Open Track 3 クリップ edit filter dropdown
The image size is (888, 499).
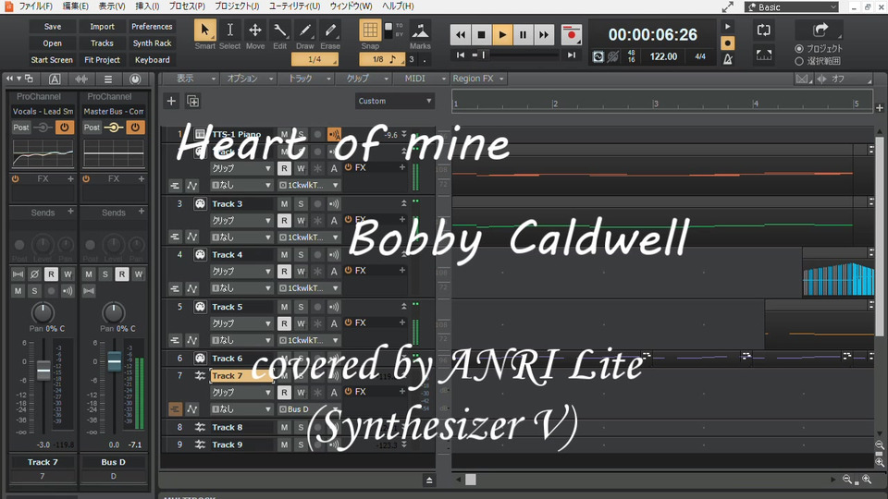click(x=241, y=220)
